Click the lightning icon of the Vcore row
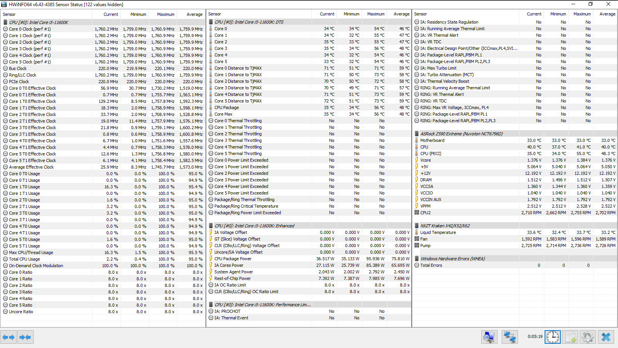 (417, 160)
